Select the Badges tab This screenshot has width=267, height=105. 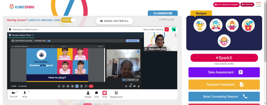201,13
